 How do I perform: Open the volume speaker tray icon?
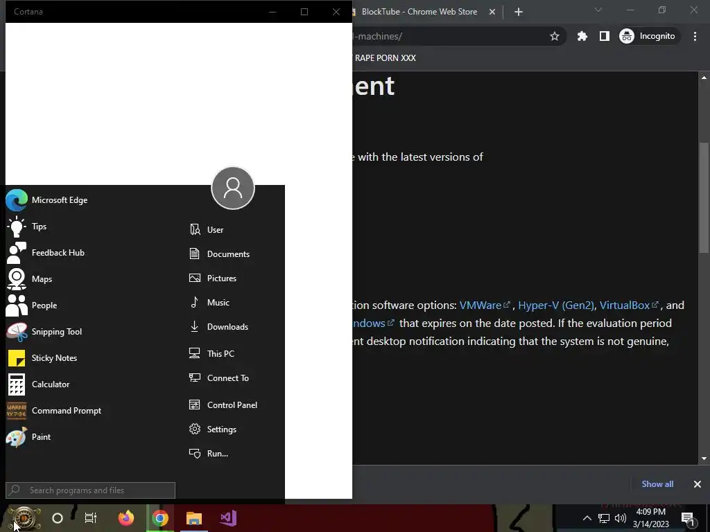[x=621, y=518]
